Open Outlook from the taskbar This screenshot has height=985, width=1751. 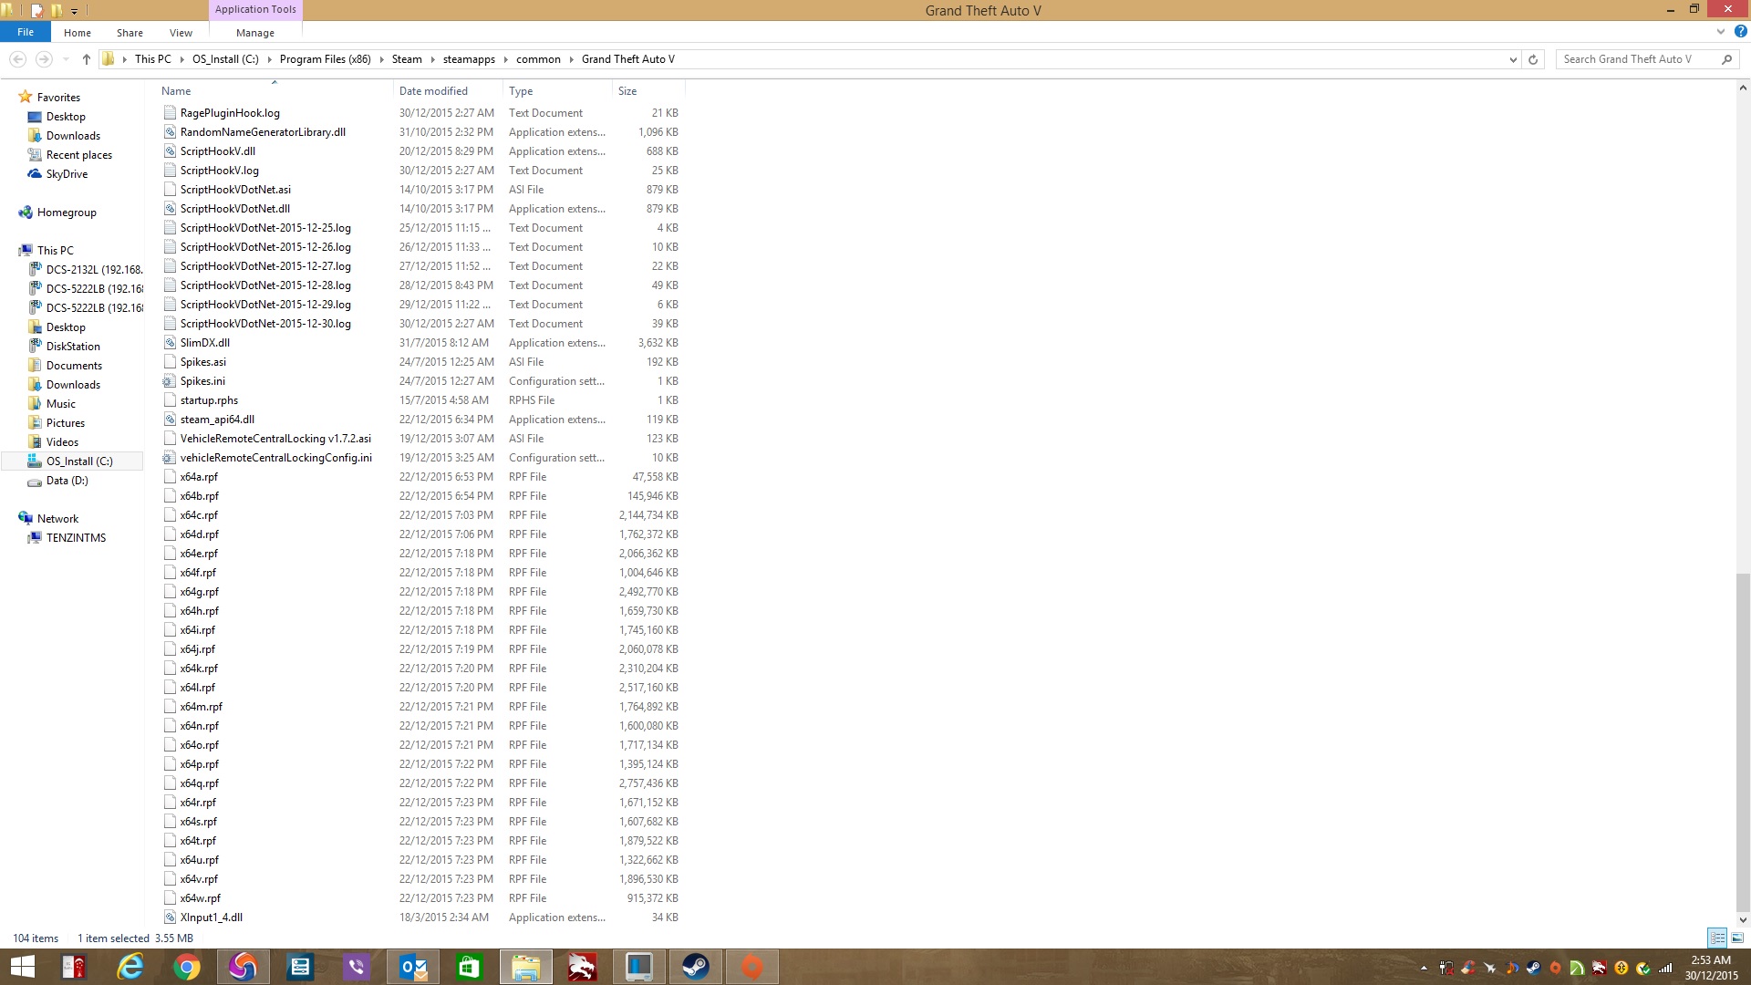click(x=412, y=967)
